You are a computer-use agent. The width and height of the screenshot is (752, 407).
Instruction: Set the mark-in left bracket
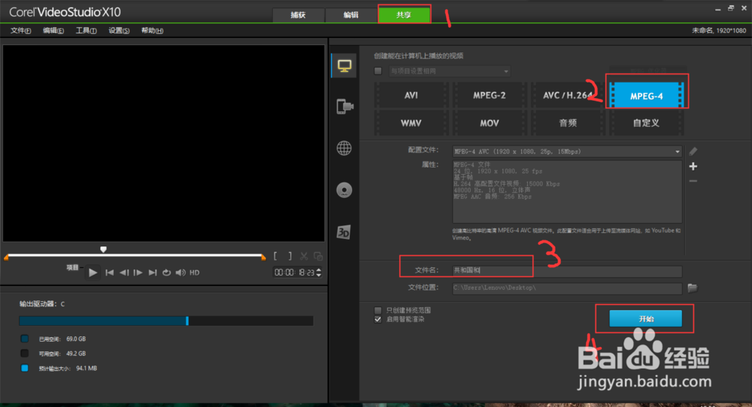point(275,256)
